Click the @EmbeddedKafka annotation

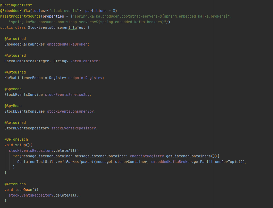(15, 11)
